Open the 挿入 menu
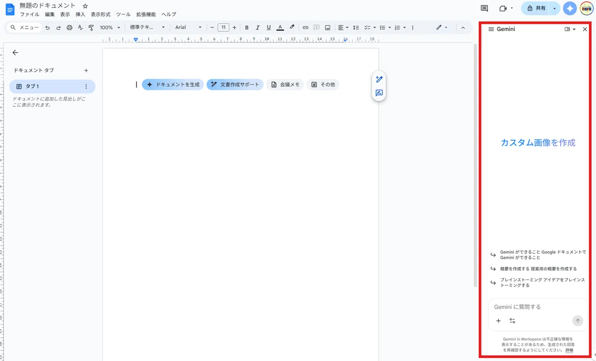Image resolution: width=596 pixels, height=361 pixels. (x=80, y=14)
